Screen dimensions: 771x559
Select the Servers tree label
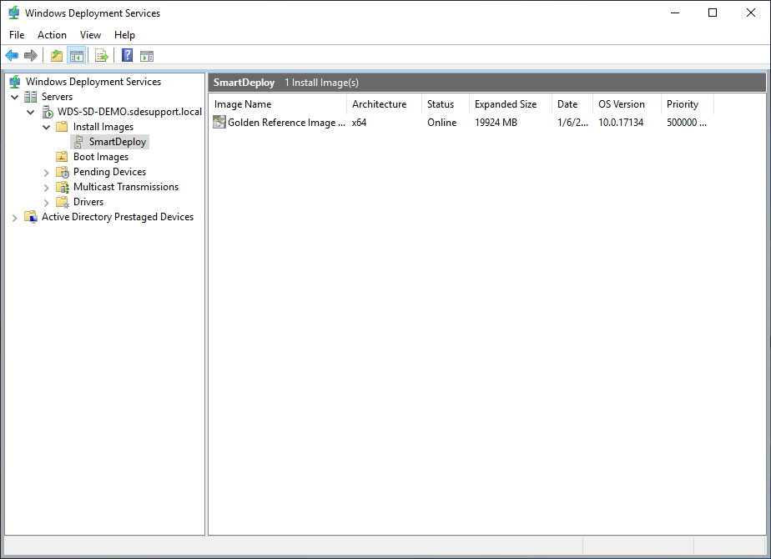point(57,97)
